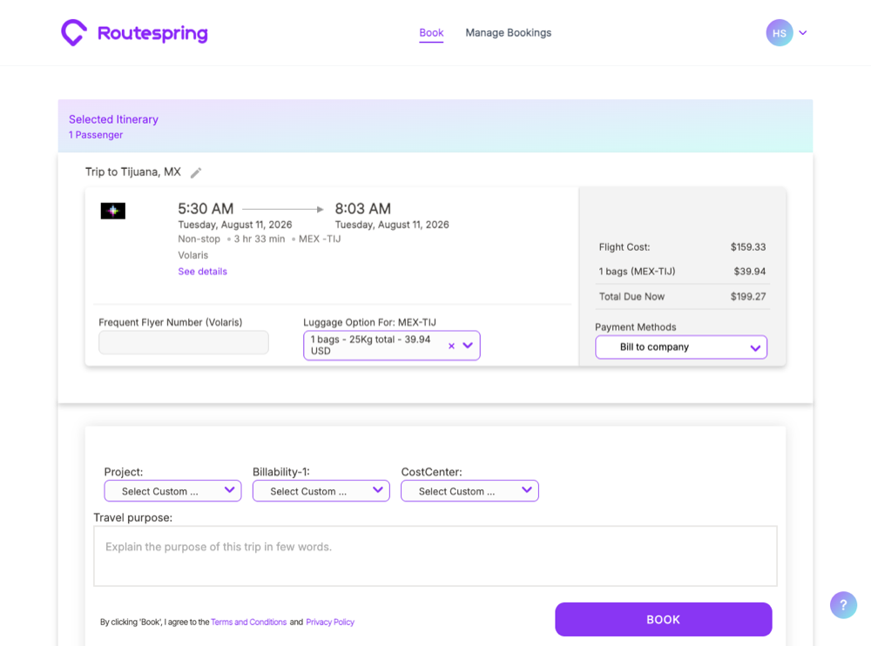Click the pencil icon to edit trip name
This screenshot has width=871, height=646.
coord(195,172)
